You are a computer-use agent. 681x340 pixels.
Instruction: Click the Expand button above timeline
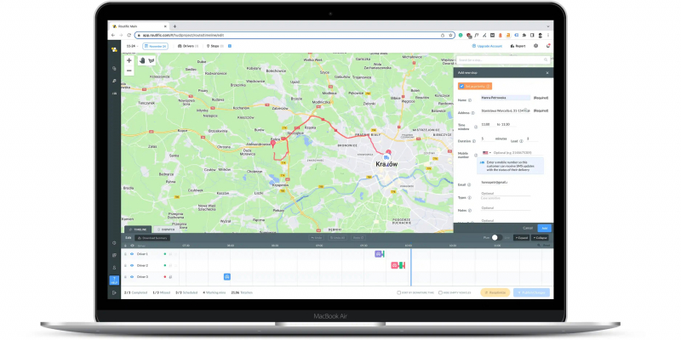click(x=521, y=238)
